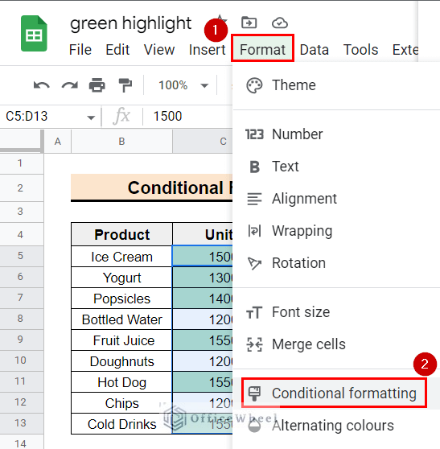440x449 pixels.
Task: Open the Tools menu
Action: 360,50
